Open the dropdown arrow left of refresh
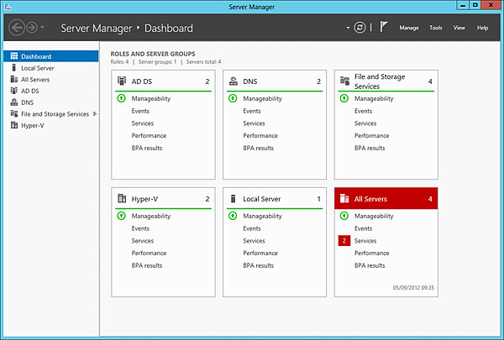This screenshot has width=504, height=340. [x=348, y=28]
